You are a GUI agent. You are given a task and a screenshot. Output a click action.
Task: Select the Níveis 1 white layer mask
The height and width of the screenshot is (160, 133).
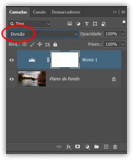point(65,60)
